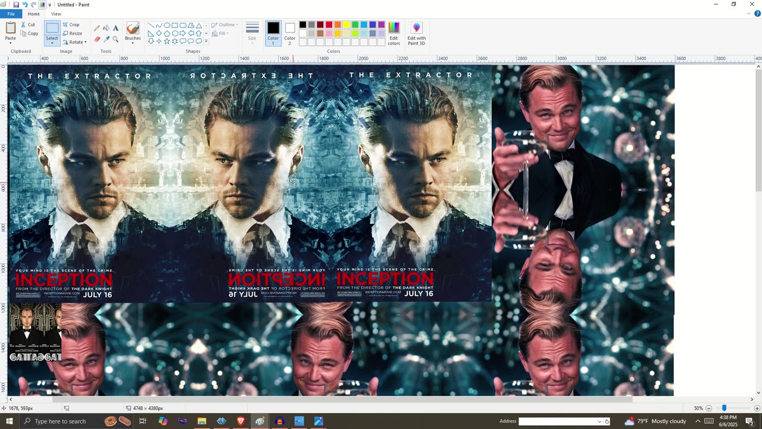Click the horizontal scrollbar thumb
The height and width of the screenshot is (429, 762).
click(342, 399)
